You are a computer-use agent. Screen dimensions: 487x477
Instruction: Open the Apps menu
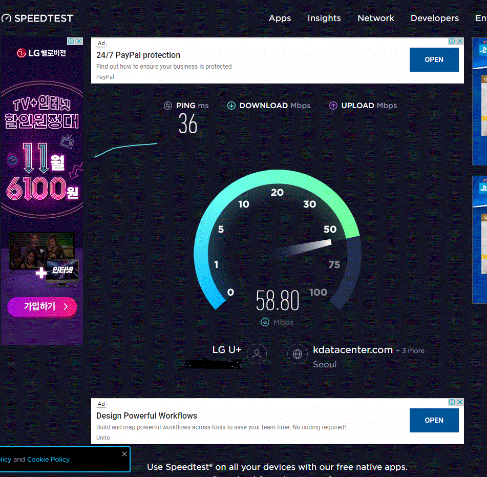[x=280, y=18]
